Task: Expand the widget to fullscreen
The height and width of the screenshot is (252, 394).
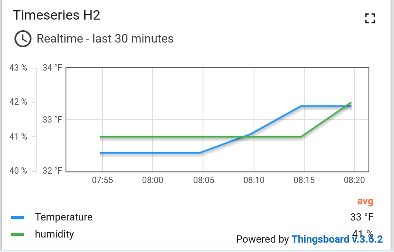Action: (370, 18)
